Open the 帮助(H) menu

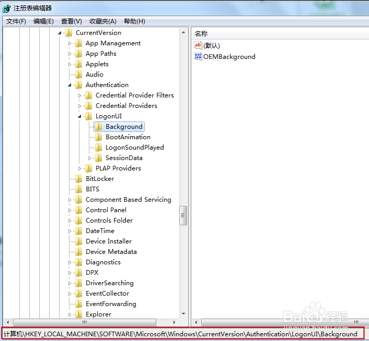(134, 21)
